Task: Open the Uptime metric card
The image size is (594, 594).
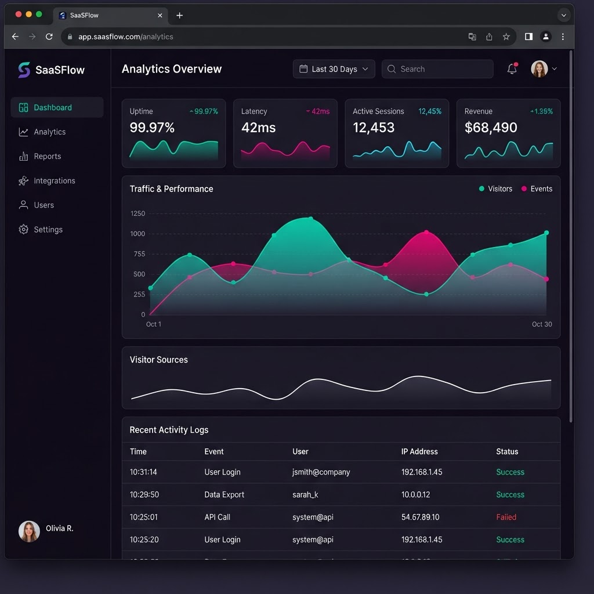Action: (173, 133)
